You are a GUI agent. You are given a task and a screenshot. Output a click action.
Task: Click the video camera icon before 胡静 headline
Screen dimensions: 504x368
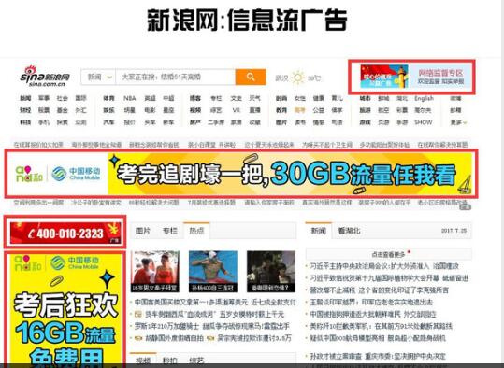pos(138,338)
